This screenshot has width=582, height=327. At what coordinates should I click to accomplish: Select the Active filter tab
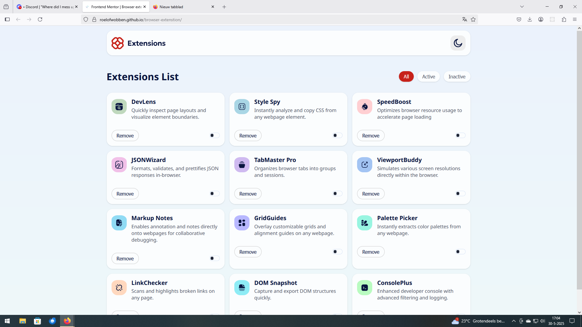[x=428, y=77]
